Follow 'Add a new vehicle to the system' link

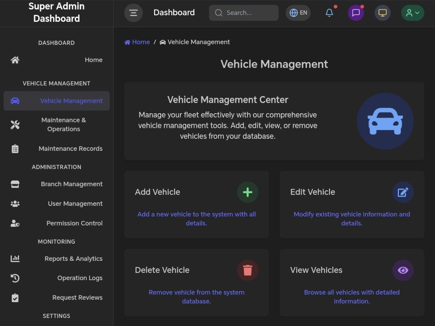click(x=196, y=219)
